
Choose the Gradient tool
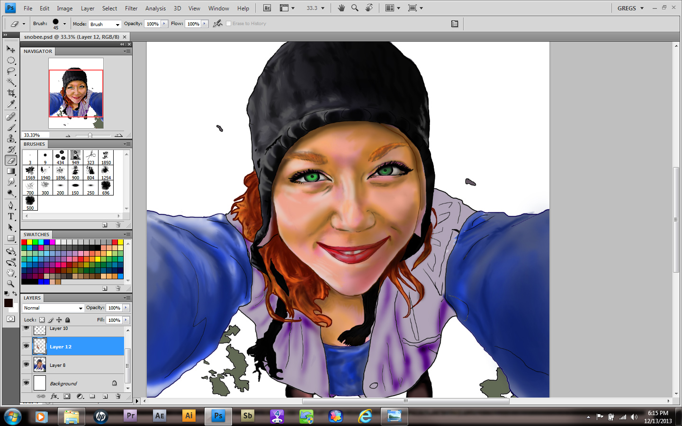coord(11,171)
